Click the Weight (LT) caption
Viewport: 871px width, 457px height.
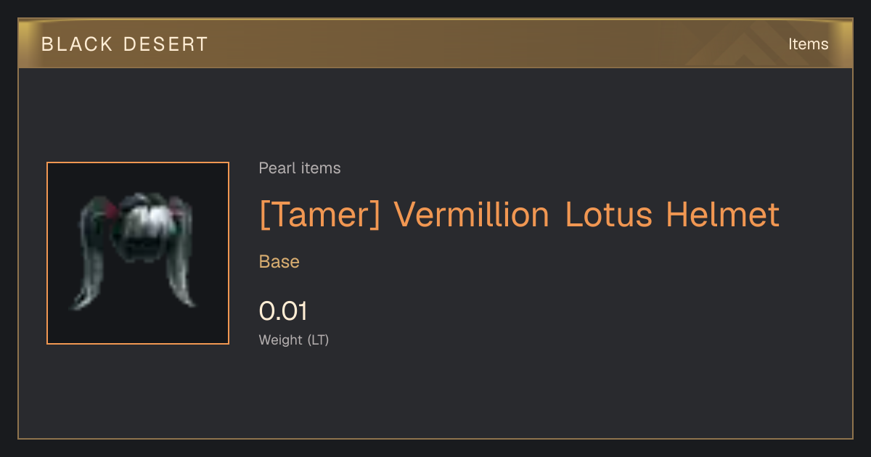click(x=294, y=339)
